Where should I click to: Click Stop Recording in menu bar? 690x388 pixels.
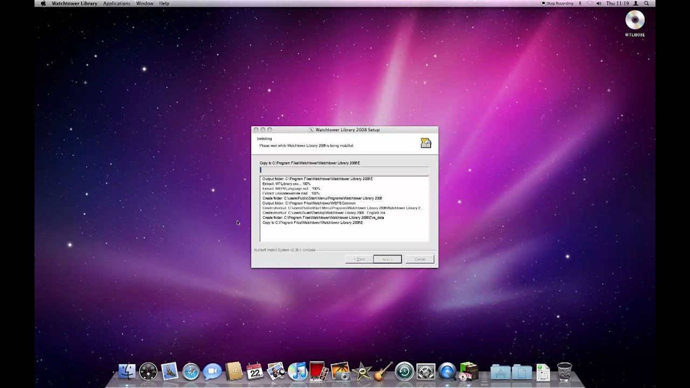pyautogui.click(x=557, y=3)
